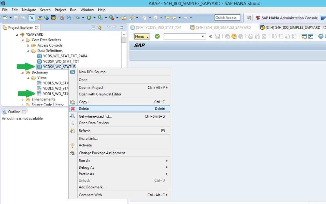Switch to the YCDSV_WO_STAT_TXT editor tab
The image size is (326, 204).
[x=156, y=27]
